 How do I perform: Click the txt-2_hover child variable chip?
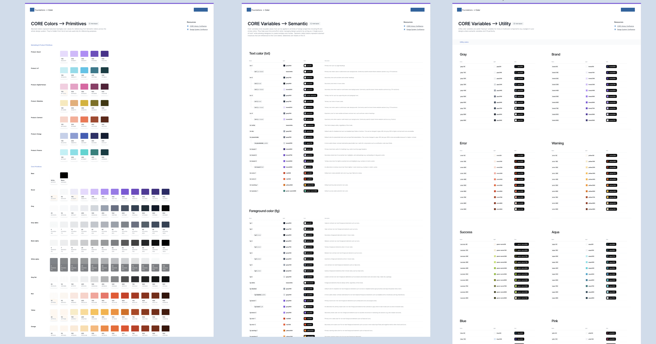tap(258, 84)
